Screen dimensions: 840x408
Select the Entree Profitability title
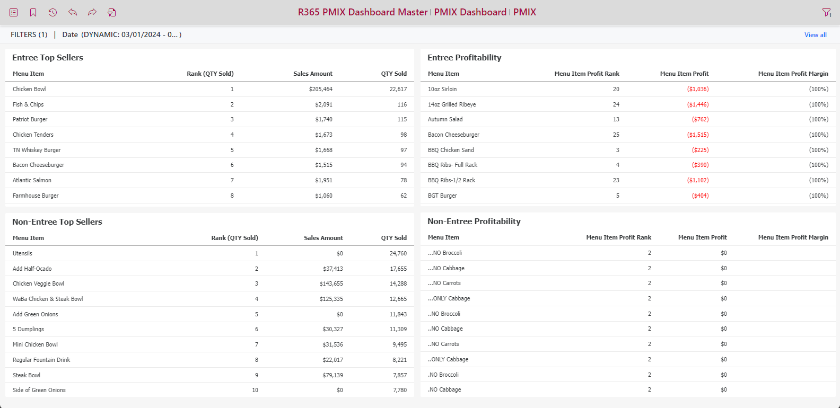point(465,58)
